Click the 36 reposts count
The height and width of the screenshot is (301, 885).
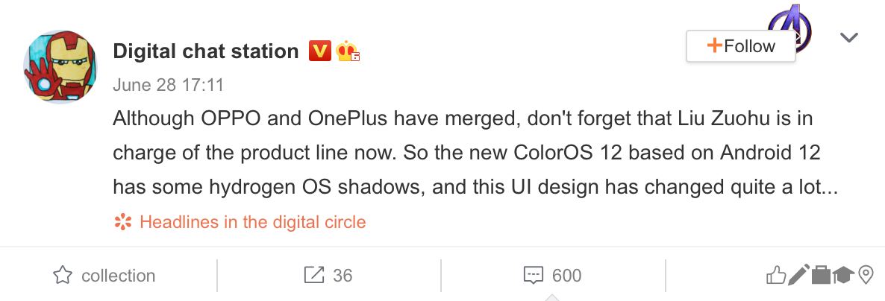tap(342, 276)
